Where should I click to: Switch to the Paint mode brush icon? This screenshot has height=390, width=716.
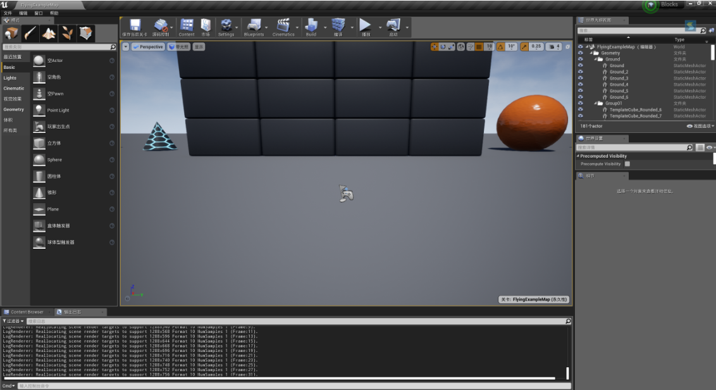click(30, 33)
